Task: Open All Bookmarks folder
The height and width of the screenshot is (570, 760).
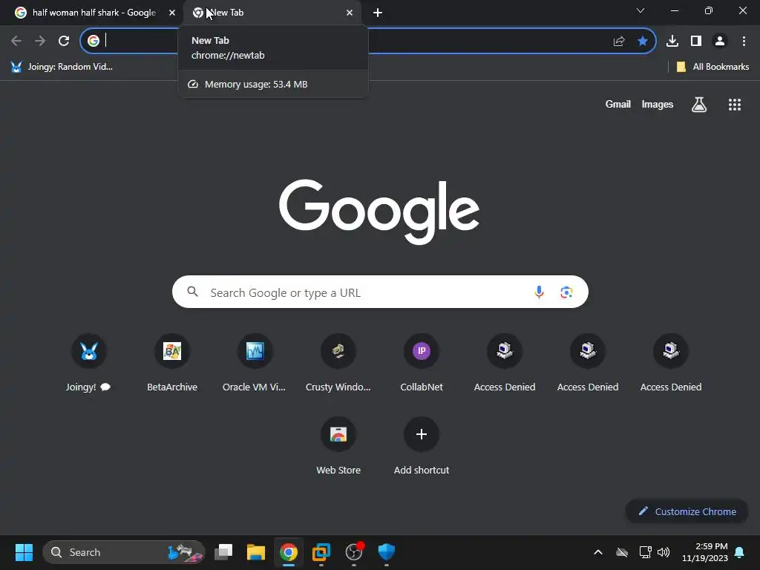Action: click(x=712, y=67)
